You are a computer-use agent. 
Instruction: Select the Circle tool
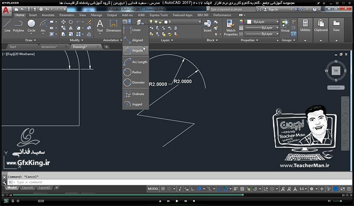(31, 26)
